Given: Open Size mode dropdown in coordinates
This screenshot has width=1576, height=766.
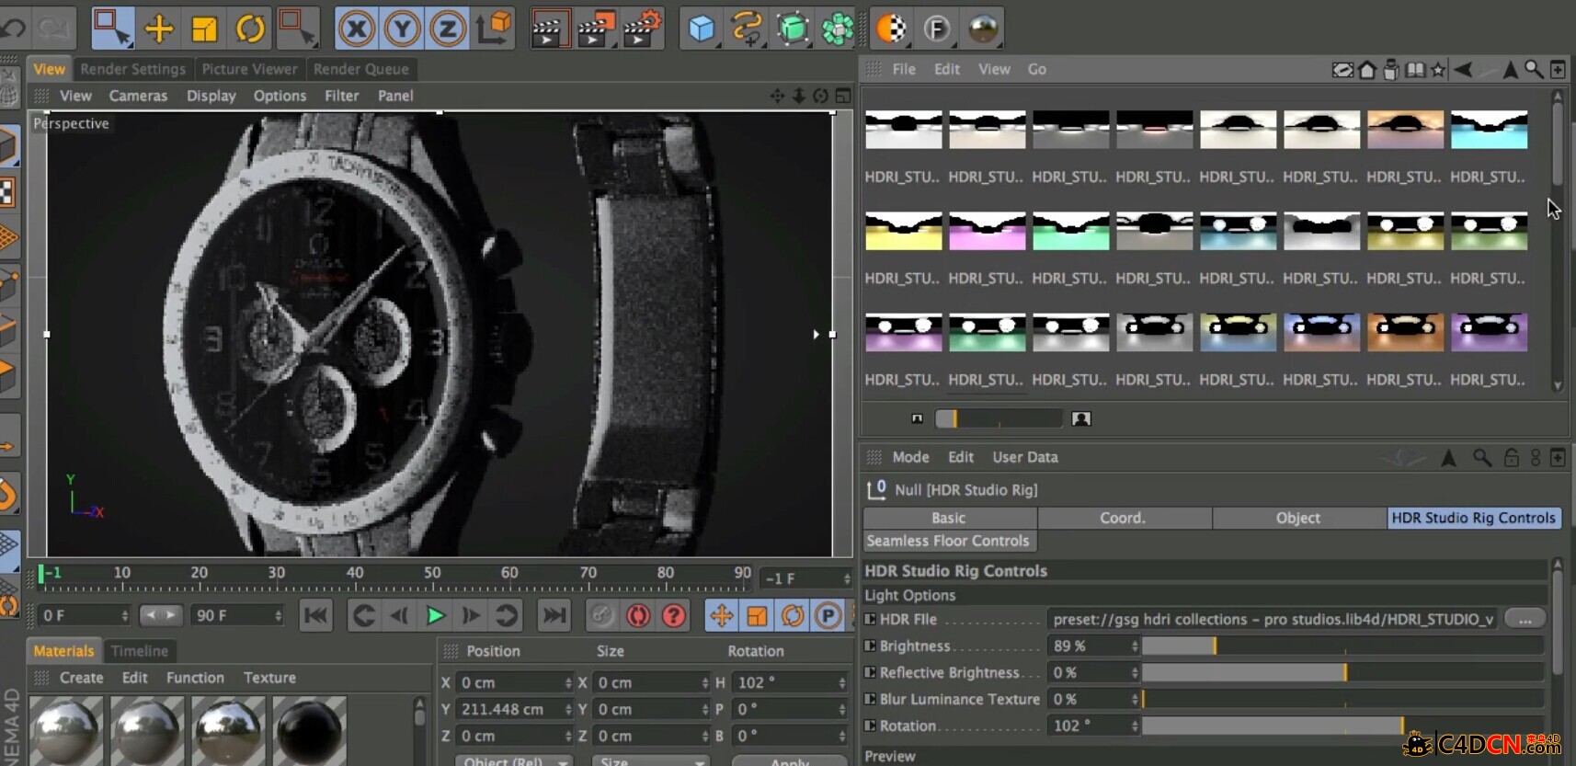Looking at the screenshot, I should coord(651,761).
